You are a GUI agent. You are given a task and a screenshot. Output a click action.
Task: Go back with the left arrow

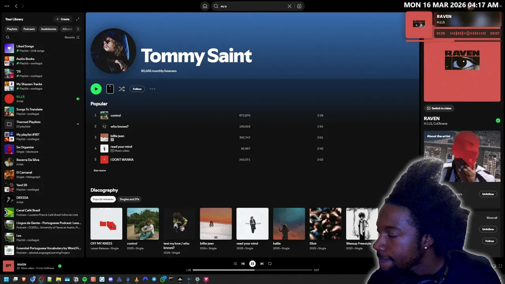coord(16,6)
